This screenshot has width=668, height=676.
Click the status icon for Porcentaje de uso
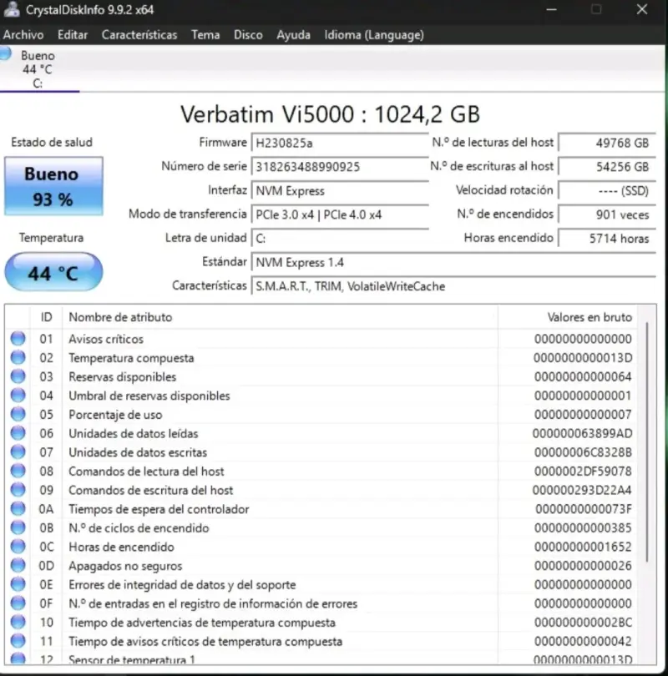click(18, 414)
